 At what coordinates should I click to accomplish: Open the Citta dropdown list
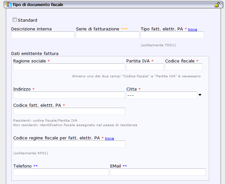(162, 95)
